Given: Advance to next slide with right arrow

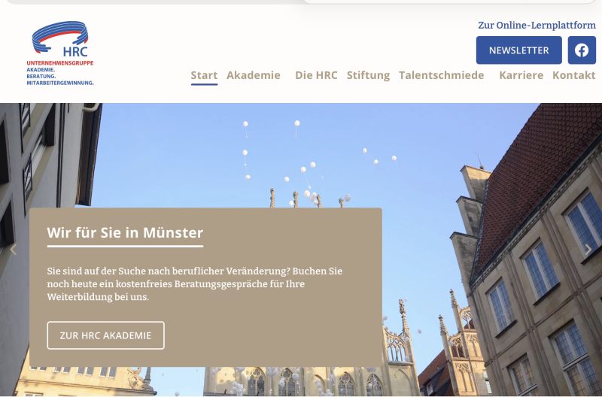Looking at the screenshot, I should (588, 250).
